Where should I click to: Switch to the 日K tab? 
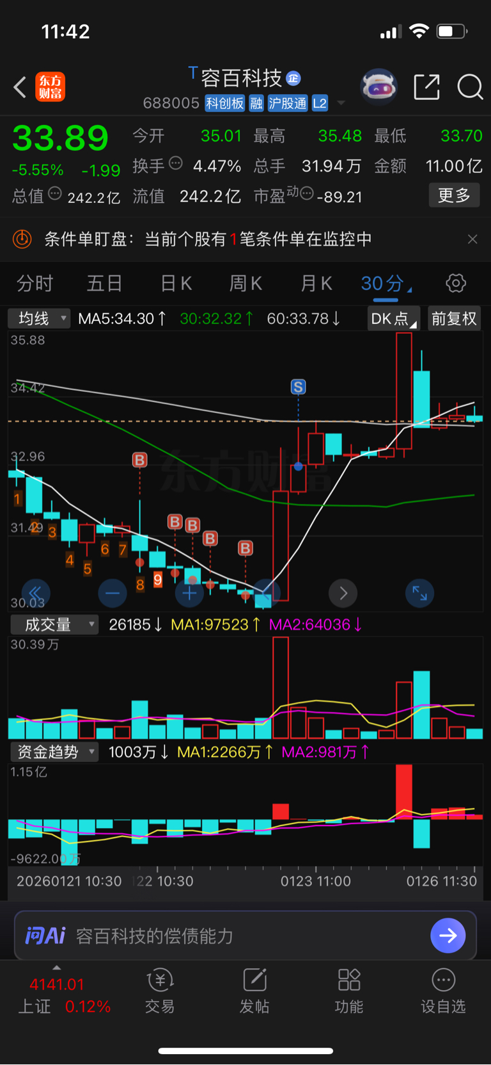click(176, 284)
